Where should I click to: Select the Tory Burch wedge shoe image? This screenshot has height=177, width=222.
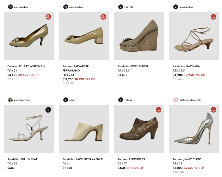[x=139, y=36]
